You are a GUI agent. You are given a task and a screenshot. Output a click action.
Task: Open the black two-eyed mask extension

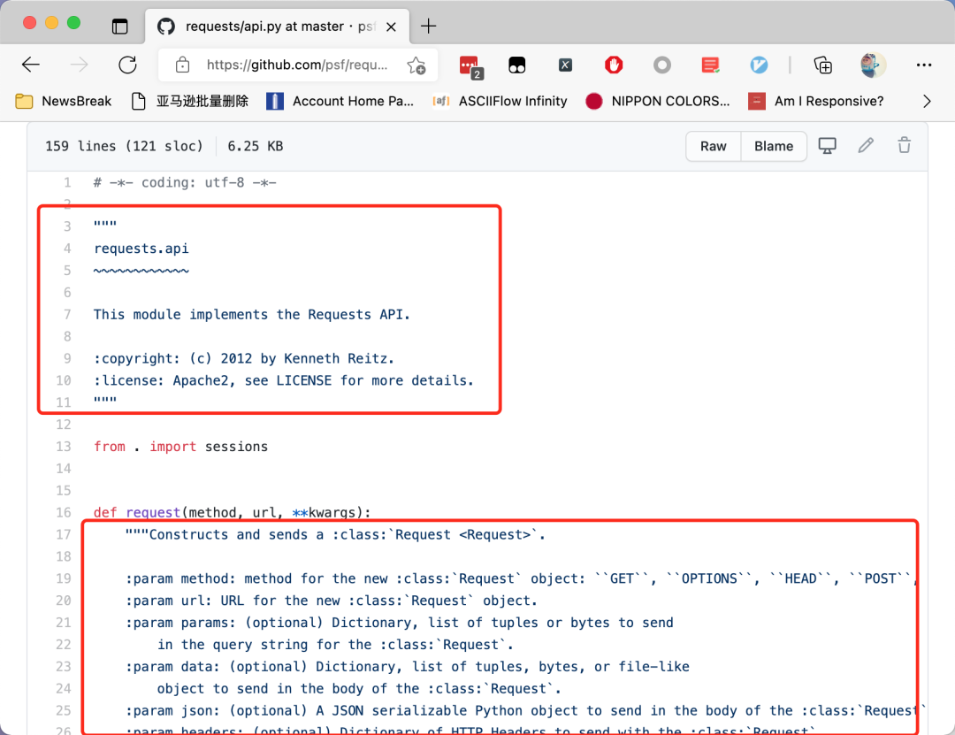click(x=517, y=65)
